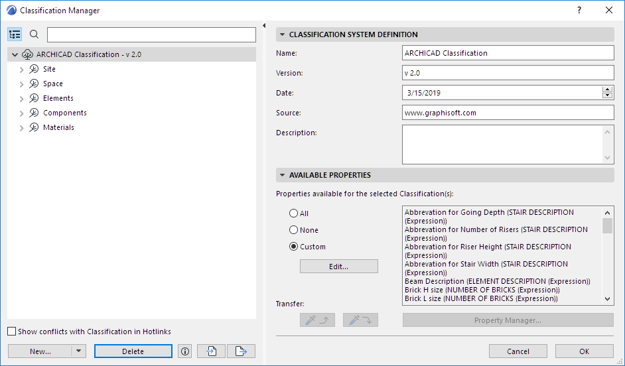Select 'Beam Description (ELEMENT DESCRIPTION' property row
This screenshot has width=625, height=366.
(x=498, y=281)
